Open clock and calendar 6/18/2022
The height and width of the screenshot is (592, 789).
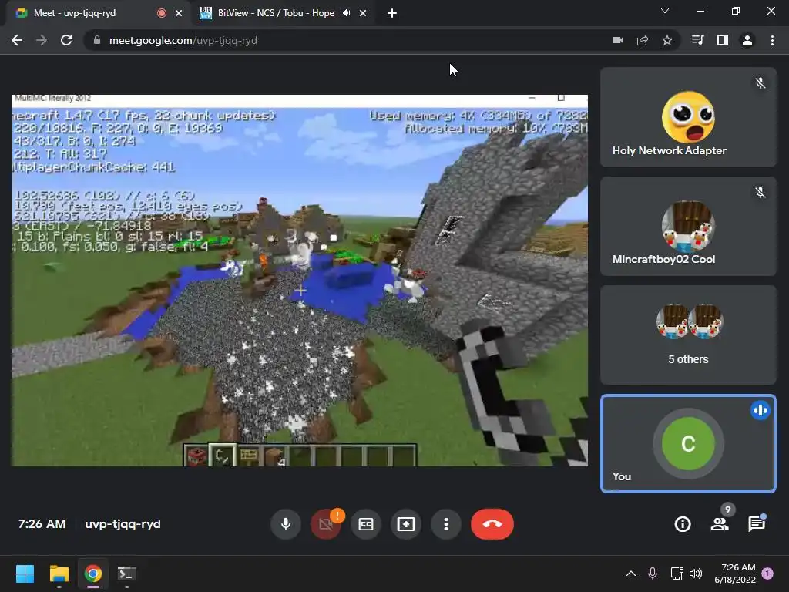[x=734, y=573]
